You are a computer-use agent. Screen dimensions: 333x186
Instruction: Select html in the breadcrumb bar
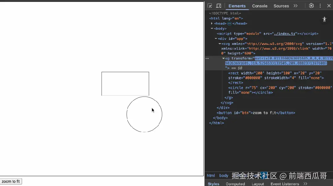(x=211, y=176)
